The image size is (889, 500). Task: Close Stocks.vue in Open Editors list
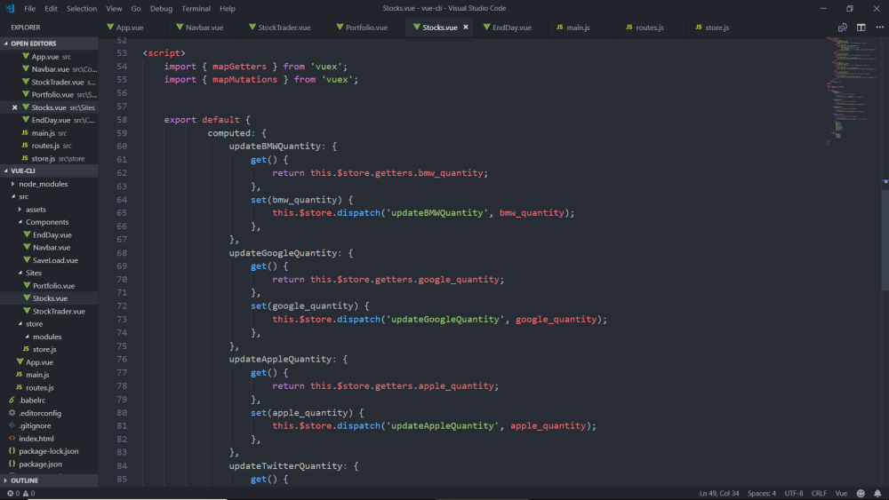tap(14, 107)
